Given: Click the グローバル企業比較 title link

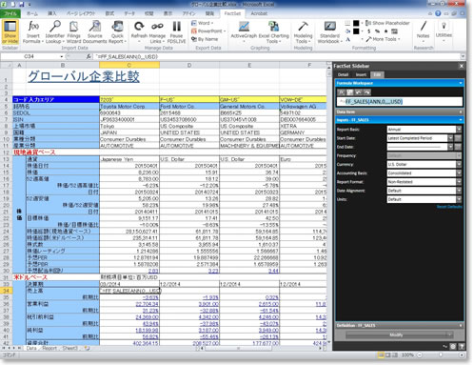Looking at the screenshot, I should [84, 76].
